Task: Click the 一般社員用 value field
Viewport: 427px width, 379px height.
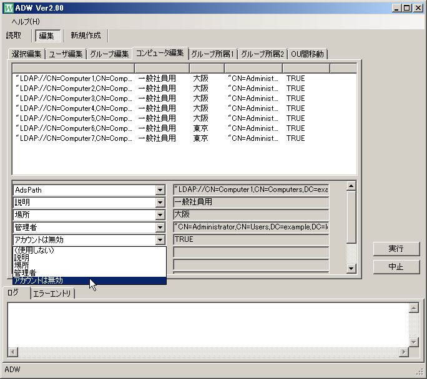Action: 251,202
